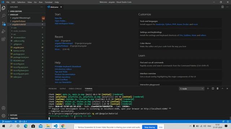Open Source Control view in activity bar
The height and width of the screenshot is (129, 231).
[x=3, y=24]
